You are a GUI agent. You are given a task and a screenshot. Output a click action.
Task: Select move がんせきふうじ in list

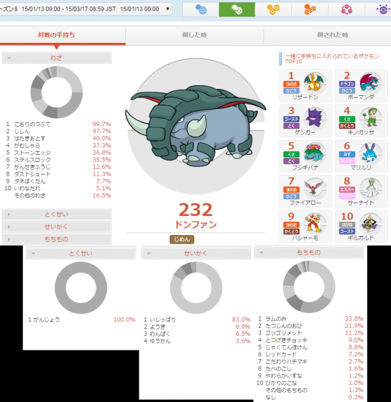[58, 167]
